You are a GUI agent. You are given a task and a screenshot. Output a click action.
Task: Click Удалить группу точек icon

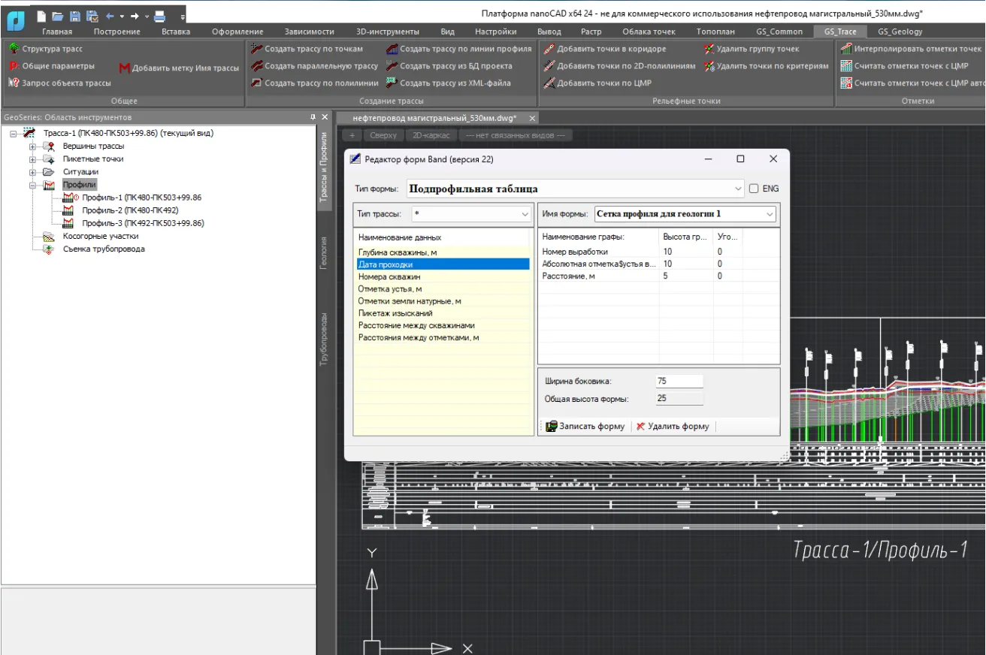tap(709, 49)
